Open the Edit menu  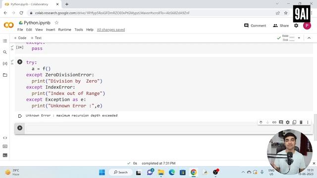(29, 30)
